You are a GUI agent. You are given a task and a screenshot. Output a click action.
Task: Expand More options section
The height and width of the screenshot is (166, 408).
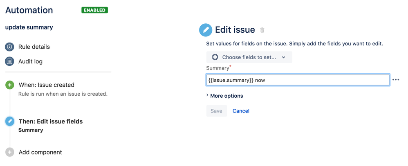click(x=224, y=96)
